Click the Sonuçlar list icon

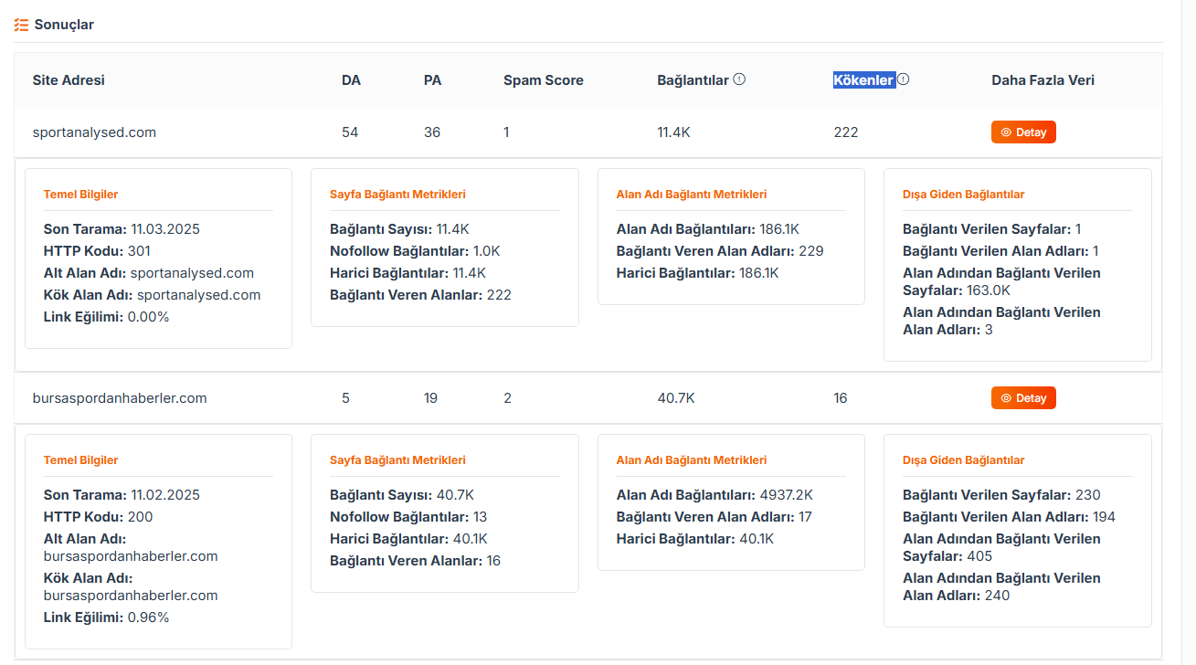21,25
